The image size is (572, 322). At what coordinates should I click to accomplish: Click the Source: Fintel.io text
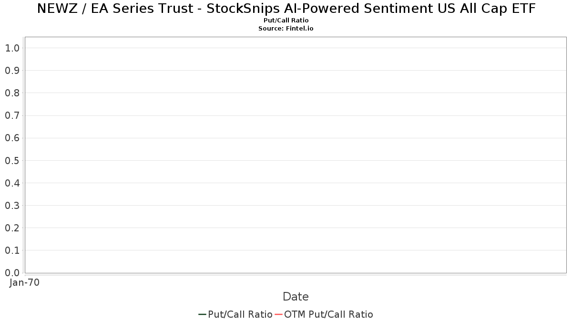(x=286, y=29)
